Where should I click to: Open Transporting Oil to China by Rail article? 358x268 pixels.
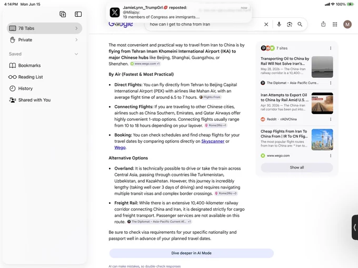[x=285, y=61]
